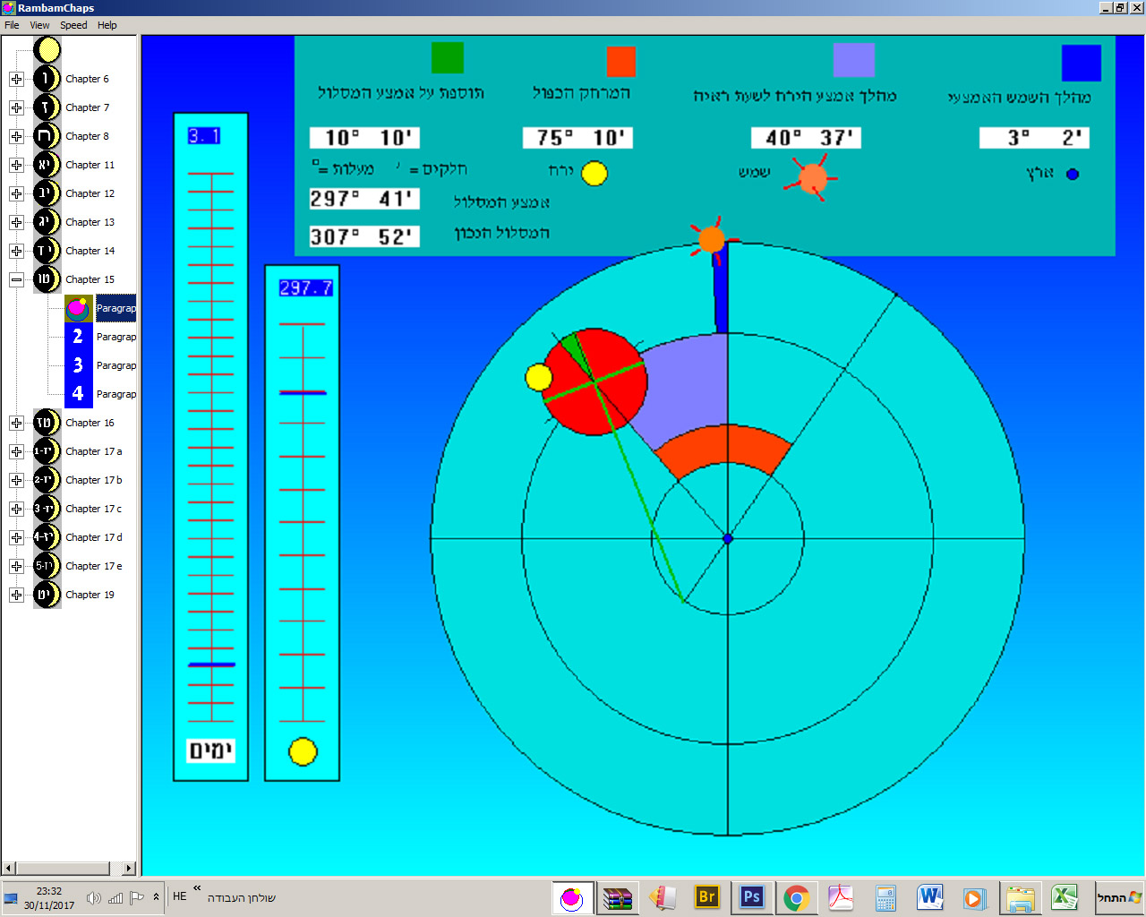The image size is (1146, 917).
Task: Select the Chapter 6 tree icon
Action: 47,79
